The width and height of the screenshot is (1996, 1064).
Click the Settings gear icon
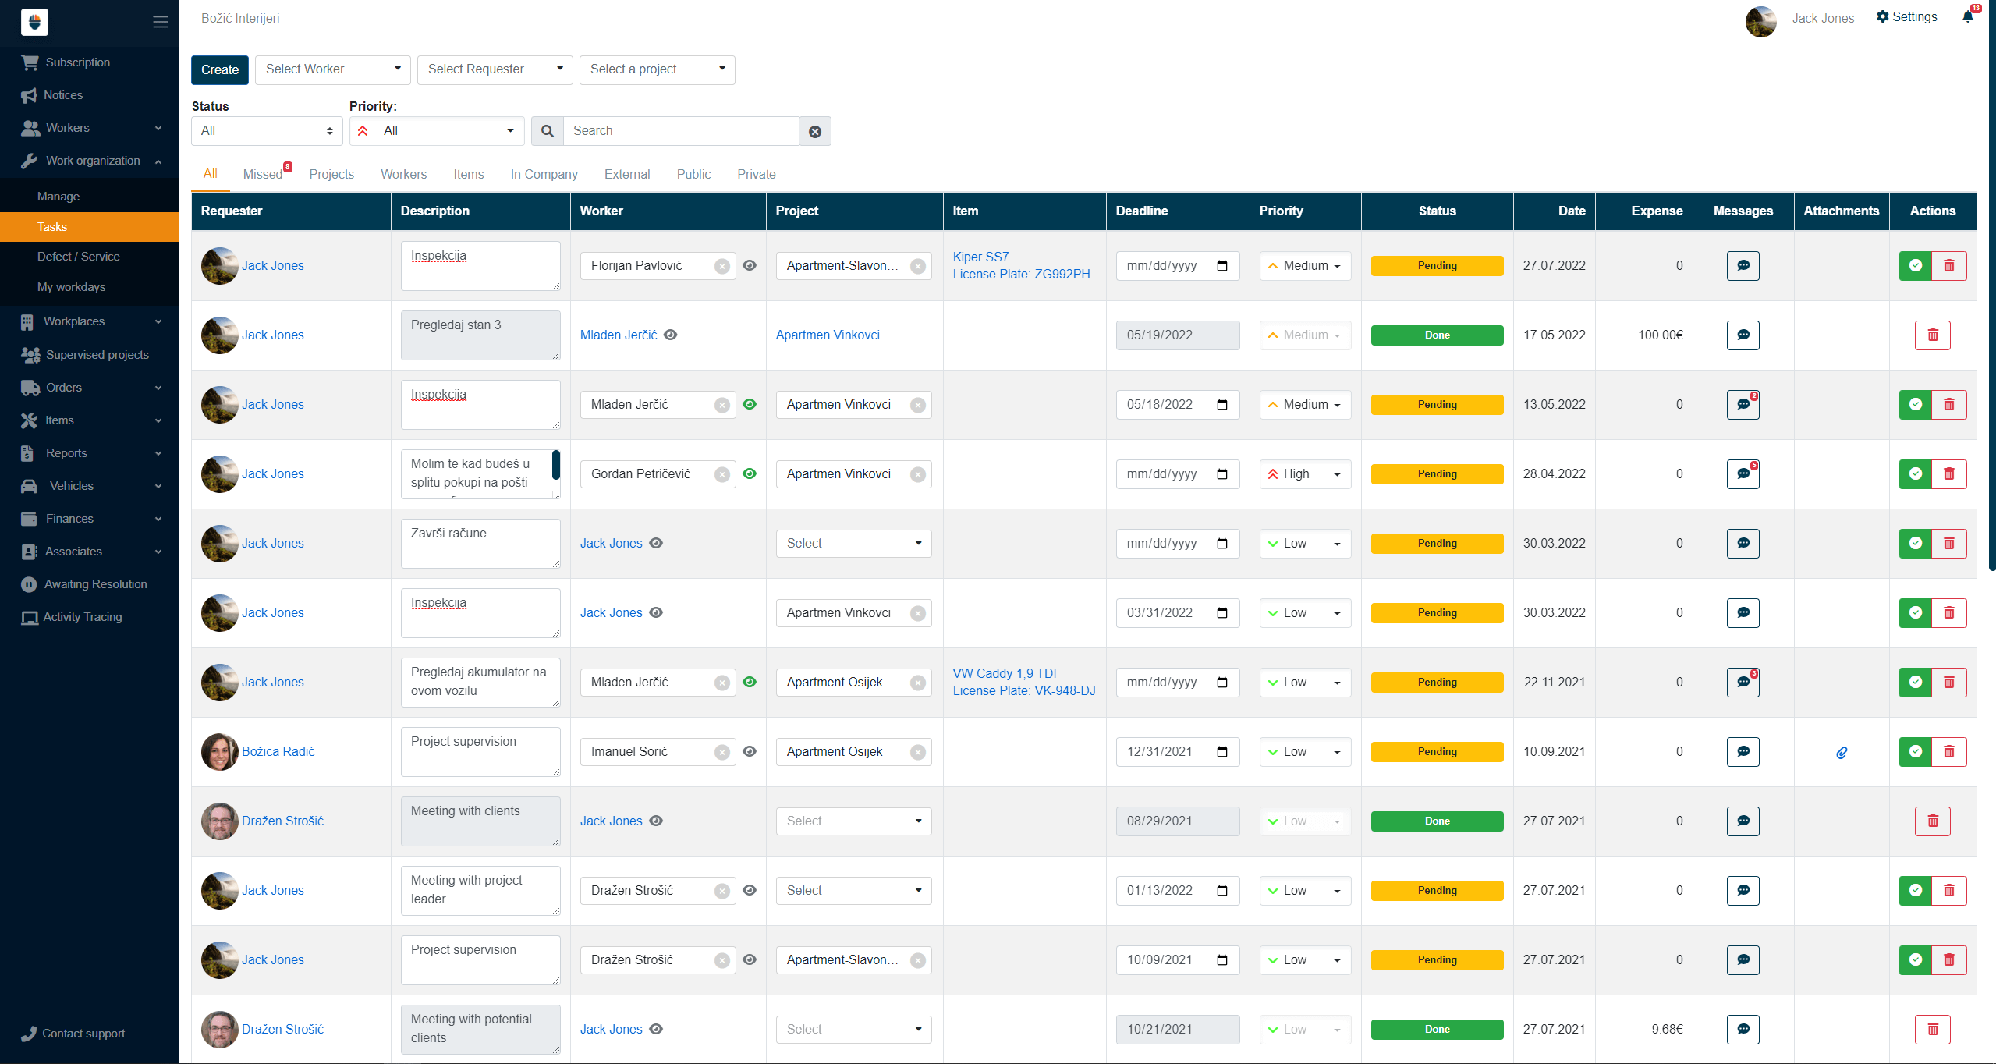(x=1882, y=17)
